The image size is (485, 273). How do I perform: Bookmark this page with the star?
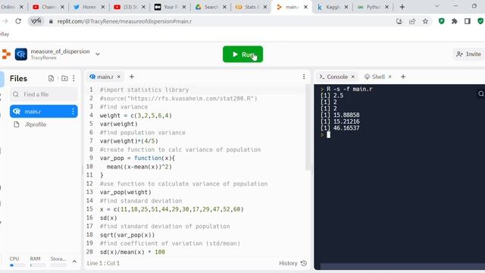click(x=425, y=21)
